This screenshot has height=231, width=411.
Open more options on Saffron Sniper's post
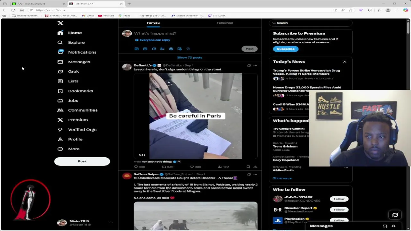pos(255,175)
